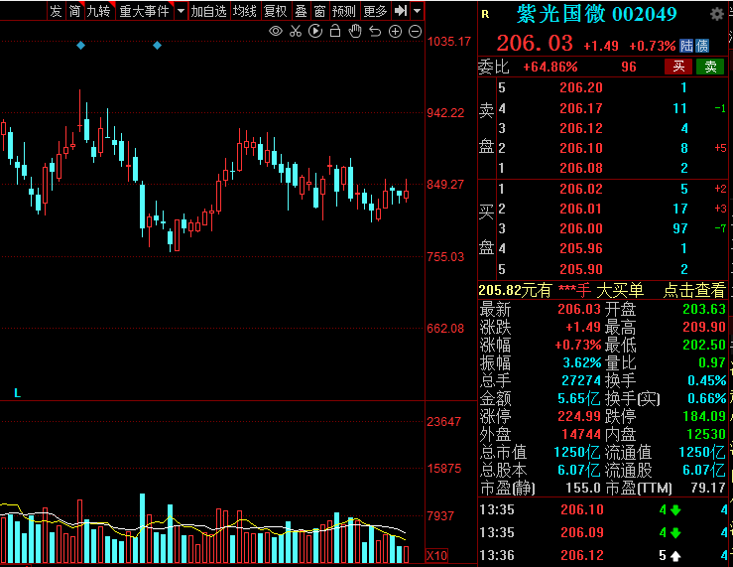
Task: Click the 陆 tag badge
Action: pyautogui.click(x=686, y=46)
